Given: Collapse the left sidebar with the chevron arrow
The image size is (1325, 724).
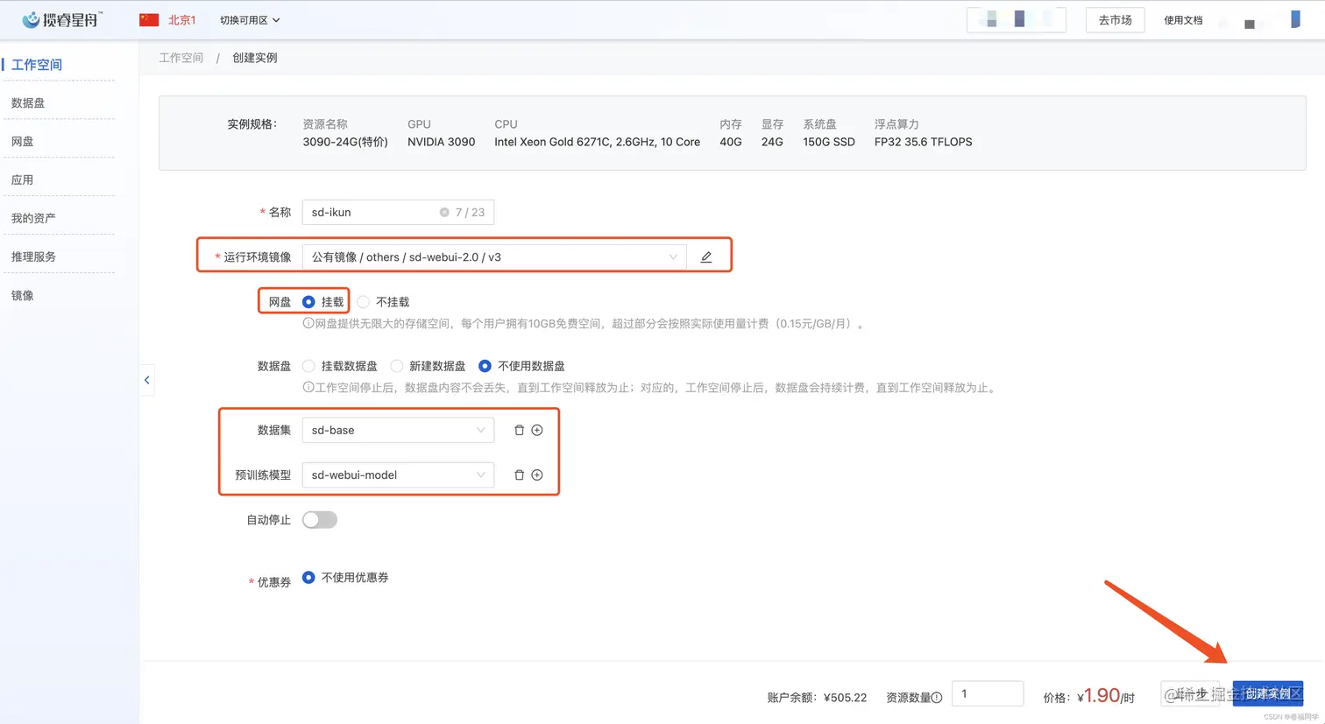Looking at the screenshot, I should (x=147, y=379).
